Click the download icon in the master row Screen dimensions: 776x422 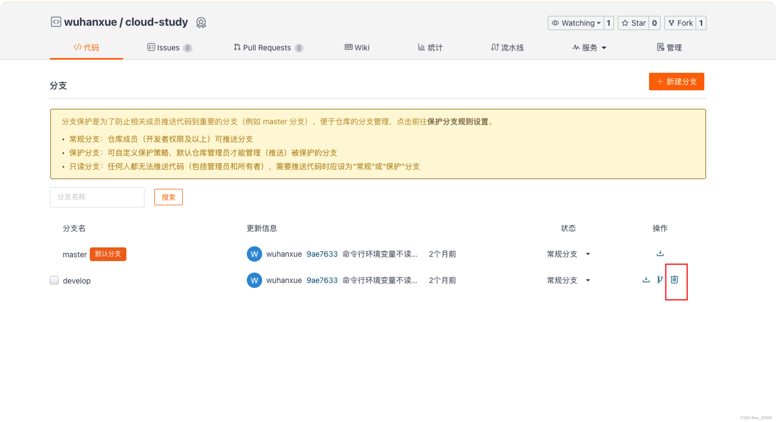point(660,254)
